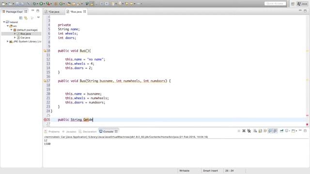The image size is (310, 174).
Task: Collapse the default package node
Action: tap(11, 30)
